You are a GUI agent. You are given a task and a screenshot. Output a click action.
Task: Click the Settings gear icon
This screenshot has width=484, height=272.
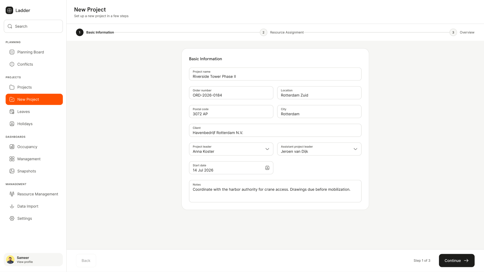click(12, 218)
